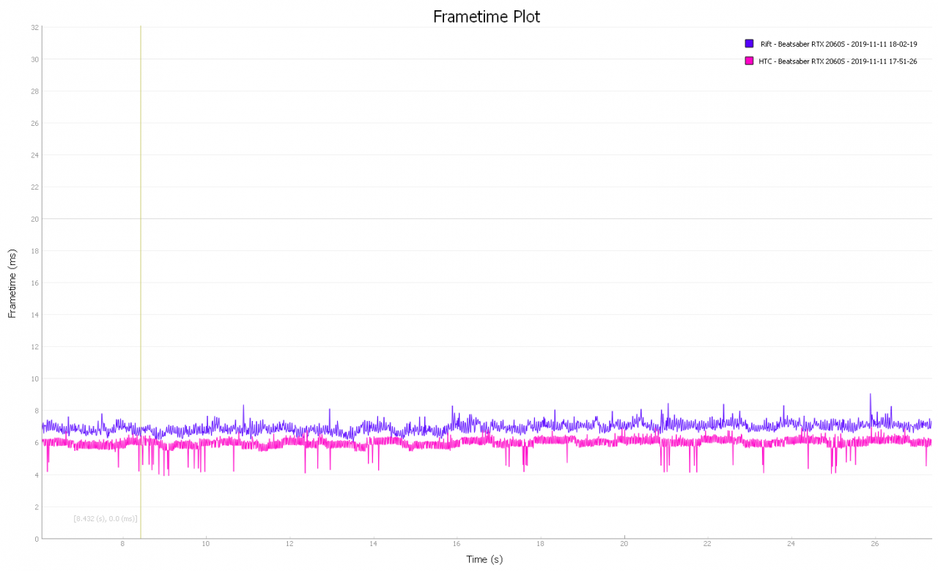Click the x-axis tick label 20
Image resolution: width=938 pixels, height=571 pixels.
624,544
